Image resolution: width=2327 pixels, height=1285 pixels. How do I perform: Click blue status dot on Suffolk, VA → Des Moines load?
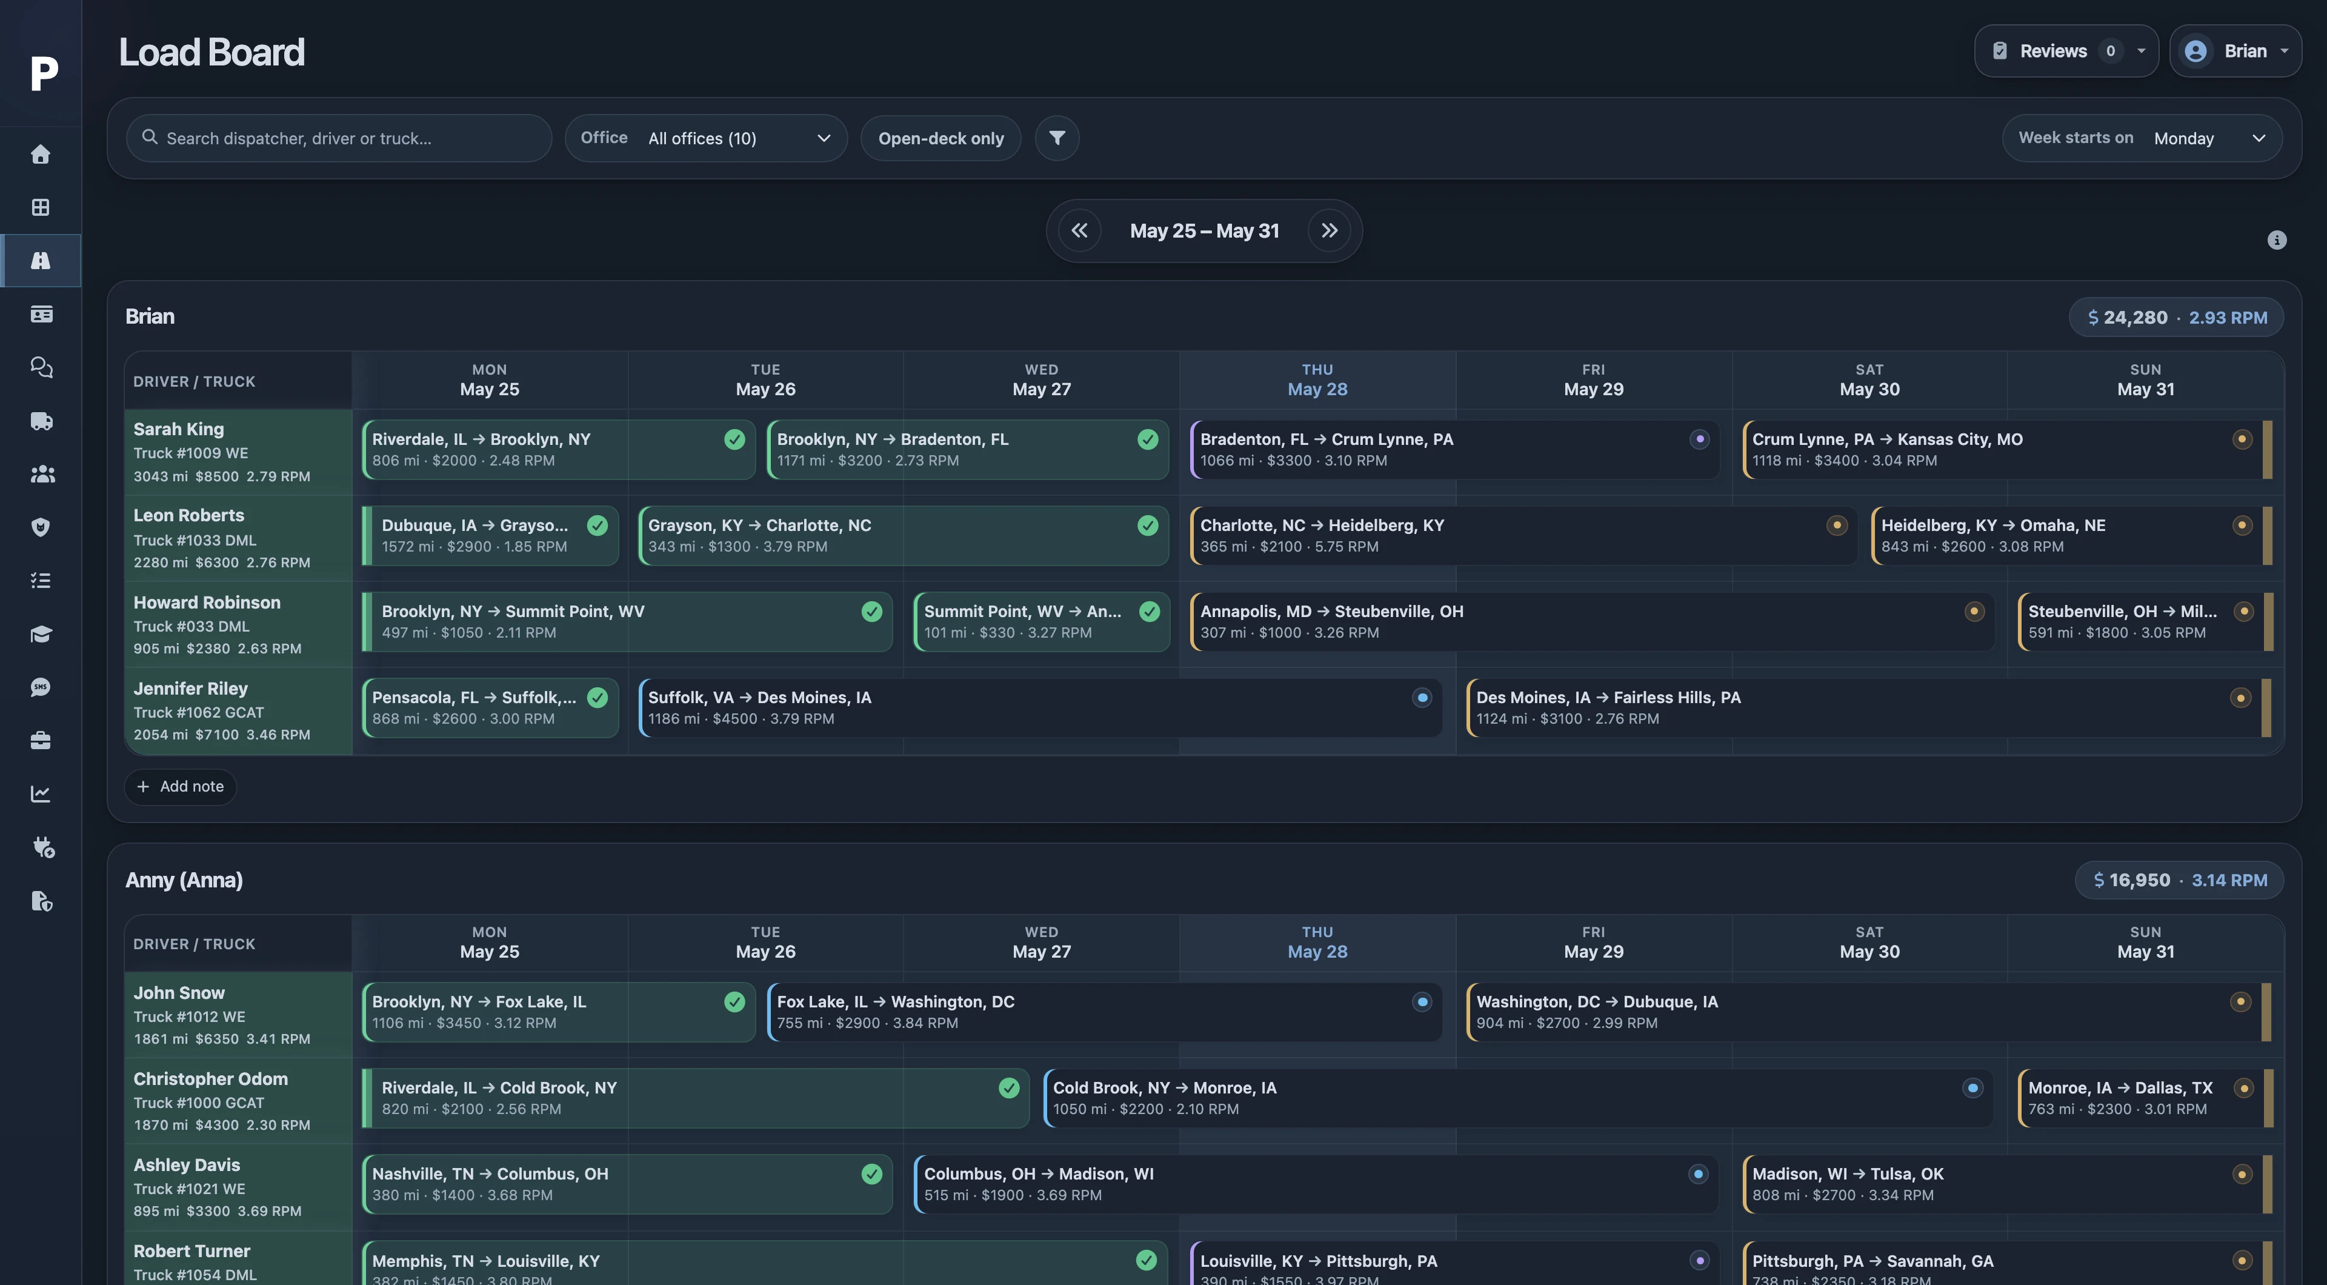[x=1422, y=696]
